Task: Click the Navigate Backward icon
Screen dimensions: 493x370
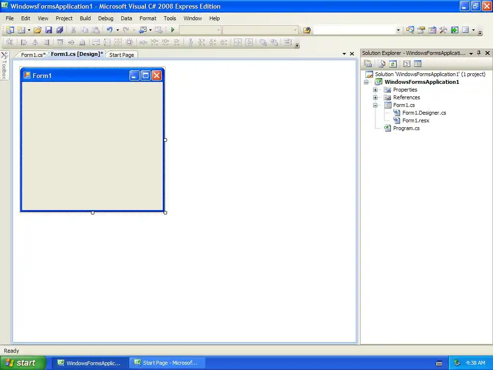Action: (x=143, y=30)
